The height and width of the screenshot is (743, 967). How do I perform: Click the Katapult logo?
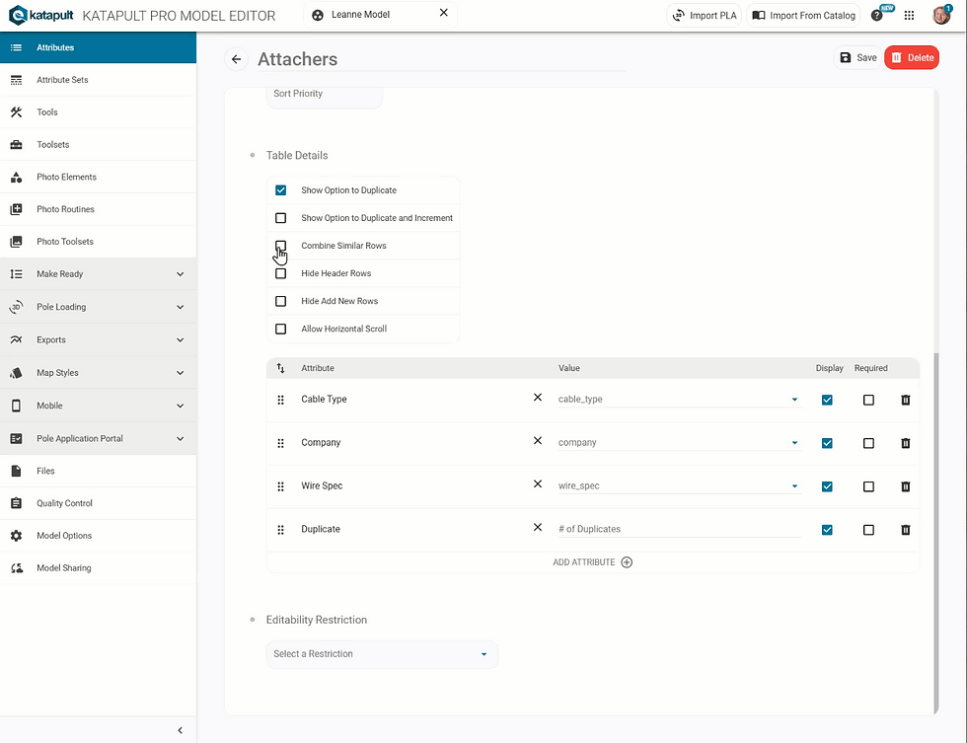pyautogui.click(x=41, y=16)
